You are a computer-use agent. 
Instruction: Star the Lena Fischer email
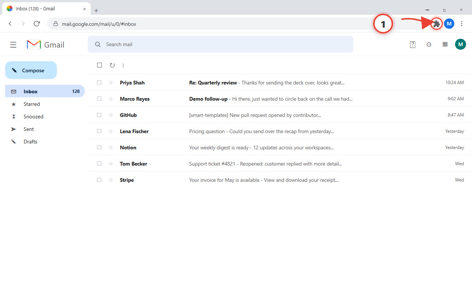click(111, 131)
